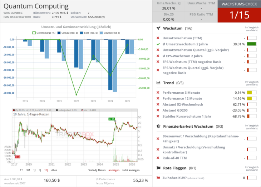Click the Wachstum plant sprout icon
This screenshot has height=187, width=261.
point(158,28)
